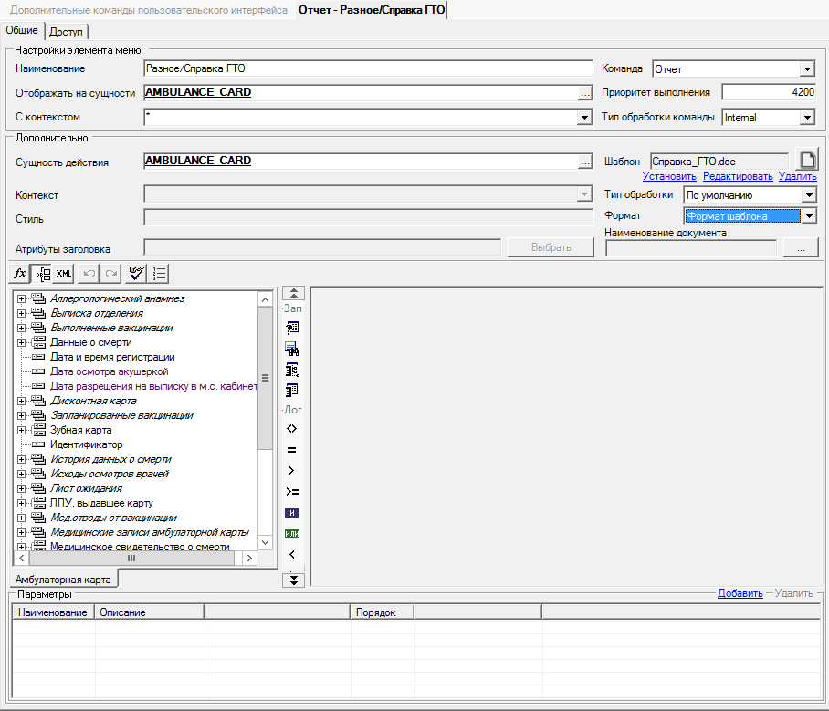Select Мед.отводы от вакцинации tree item
Viewport: 829px width, 711px height.
(x=114, y=518)
